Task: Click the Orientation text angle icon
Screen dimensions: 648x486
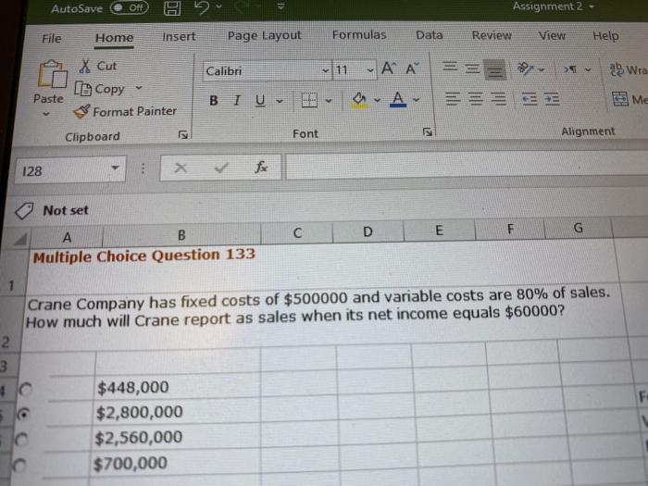Action: click(x=526, y=69)
